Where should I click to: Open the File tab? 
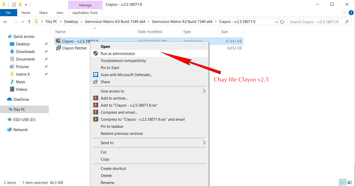click(8, 13)
